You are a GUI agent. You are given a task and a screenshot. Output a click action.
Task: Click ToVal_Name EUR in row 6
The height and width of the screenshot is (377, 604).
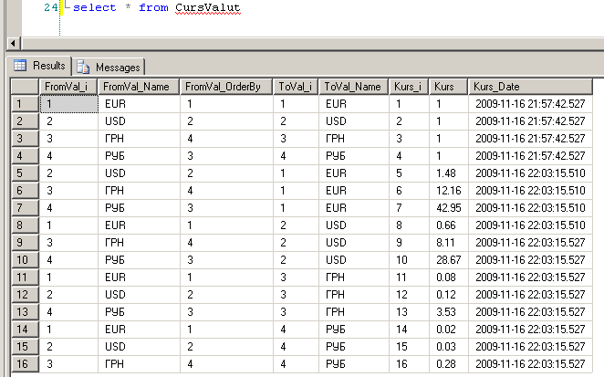[336, 191]
